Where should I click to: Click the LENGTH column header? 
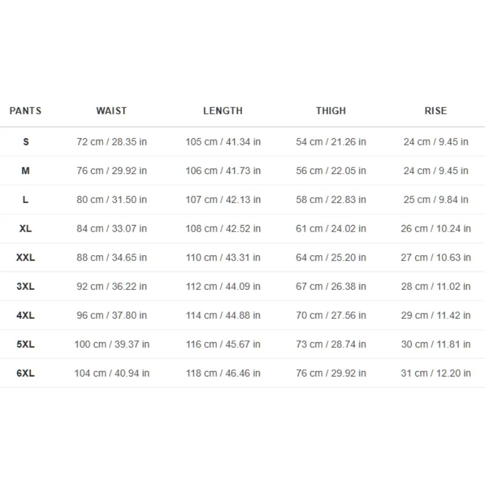click(222, 111)
